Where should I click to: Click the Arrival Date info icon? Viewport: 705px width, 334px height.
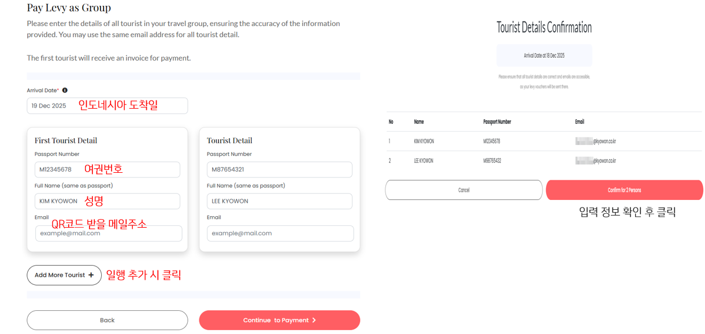coord(65,90)
